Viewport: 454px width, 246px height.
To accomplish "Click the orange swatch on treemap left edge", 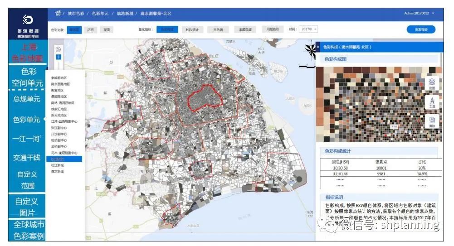I will [320, 92].
